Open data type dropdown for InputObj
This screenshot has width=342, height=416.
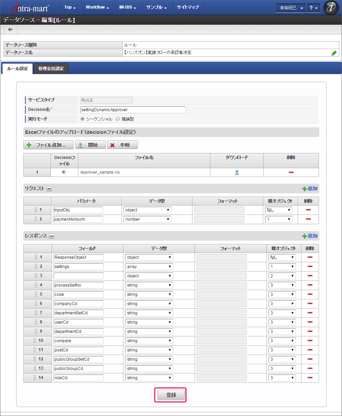[x=147, y=210]
